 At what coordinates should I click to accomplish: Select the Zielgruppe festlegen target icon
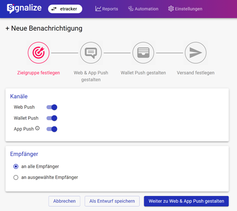coord(38,53)
